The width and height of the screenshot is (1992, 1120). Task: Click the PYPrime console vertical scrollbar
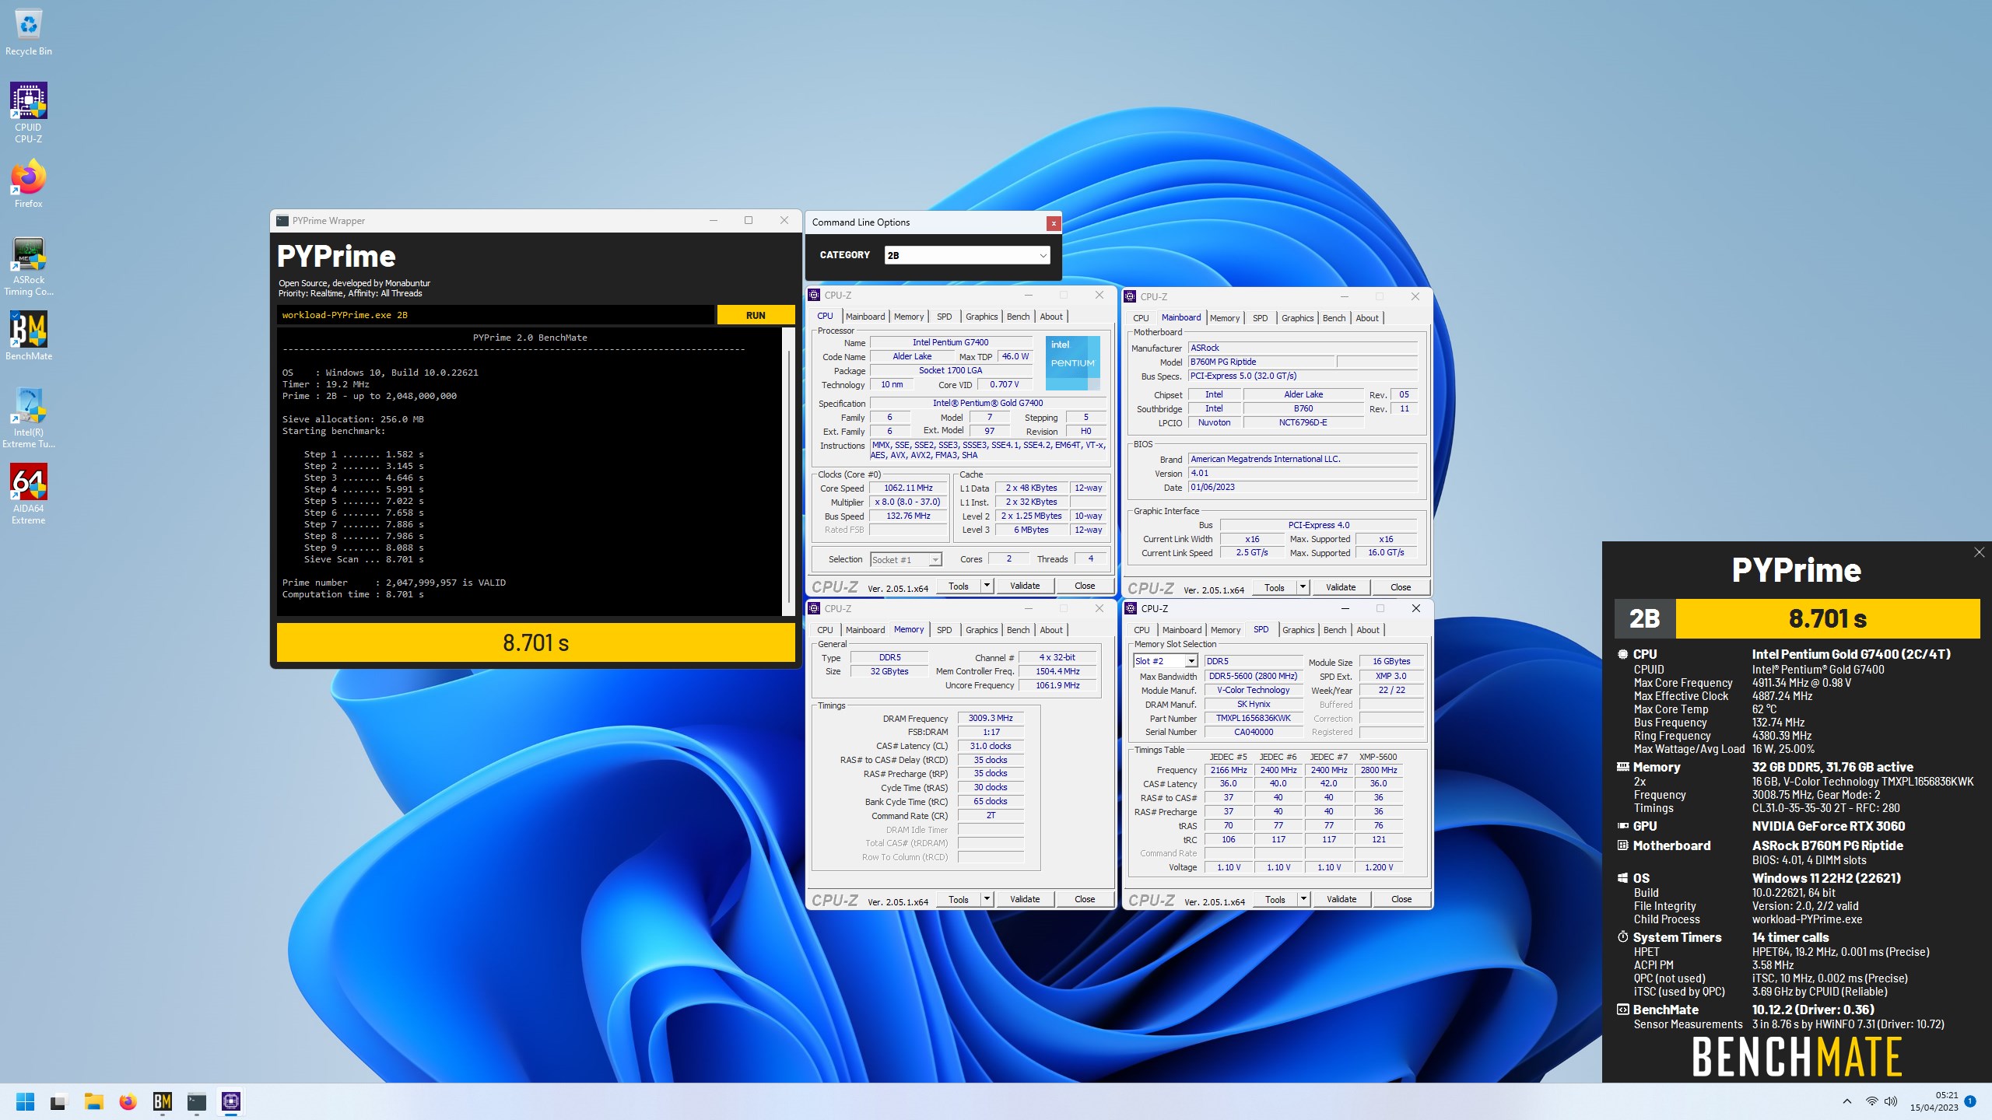789,471
